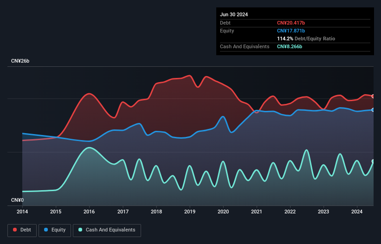Click the teal Cash endpoint marker

373,161
